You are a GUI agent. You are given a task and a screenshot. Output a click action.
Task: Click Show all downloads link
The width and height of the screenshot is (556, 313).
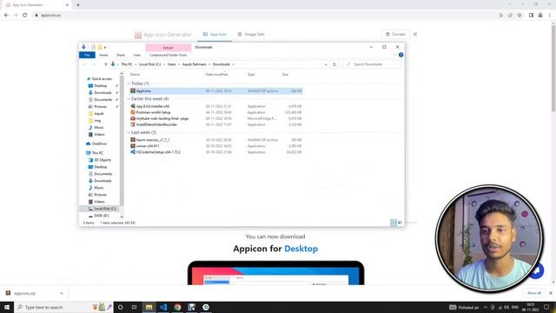point(534,293)
